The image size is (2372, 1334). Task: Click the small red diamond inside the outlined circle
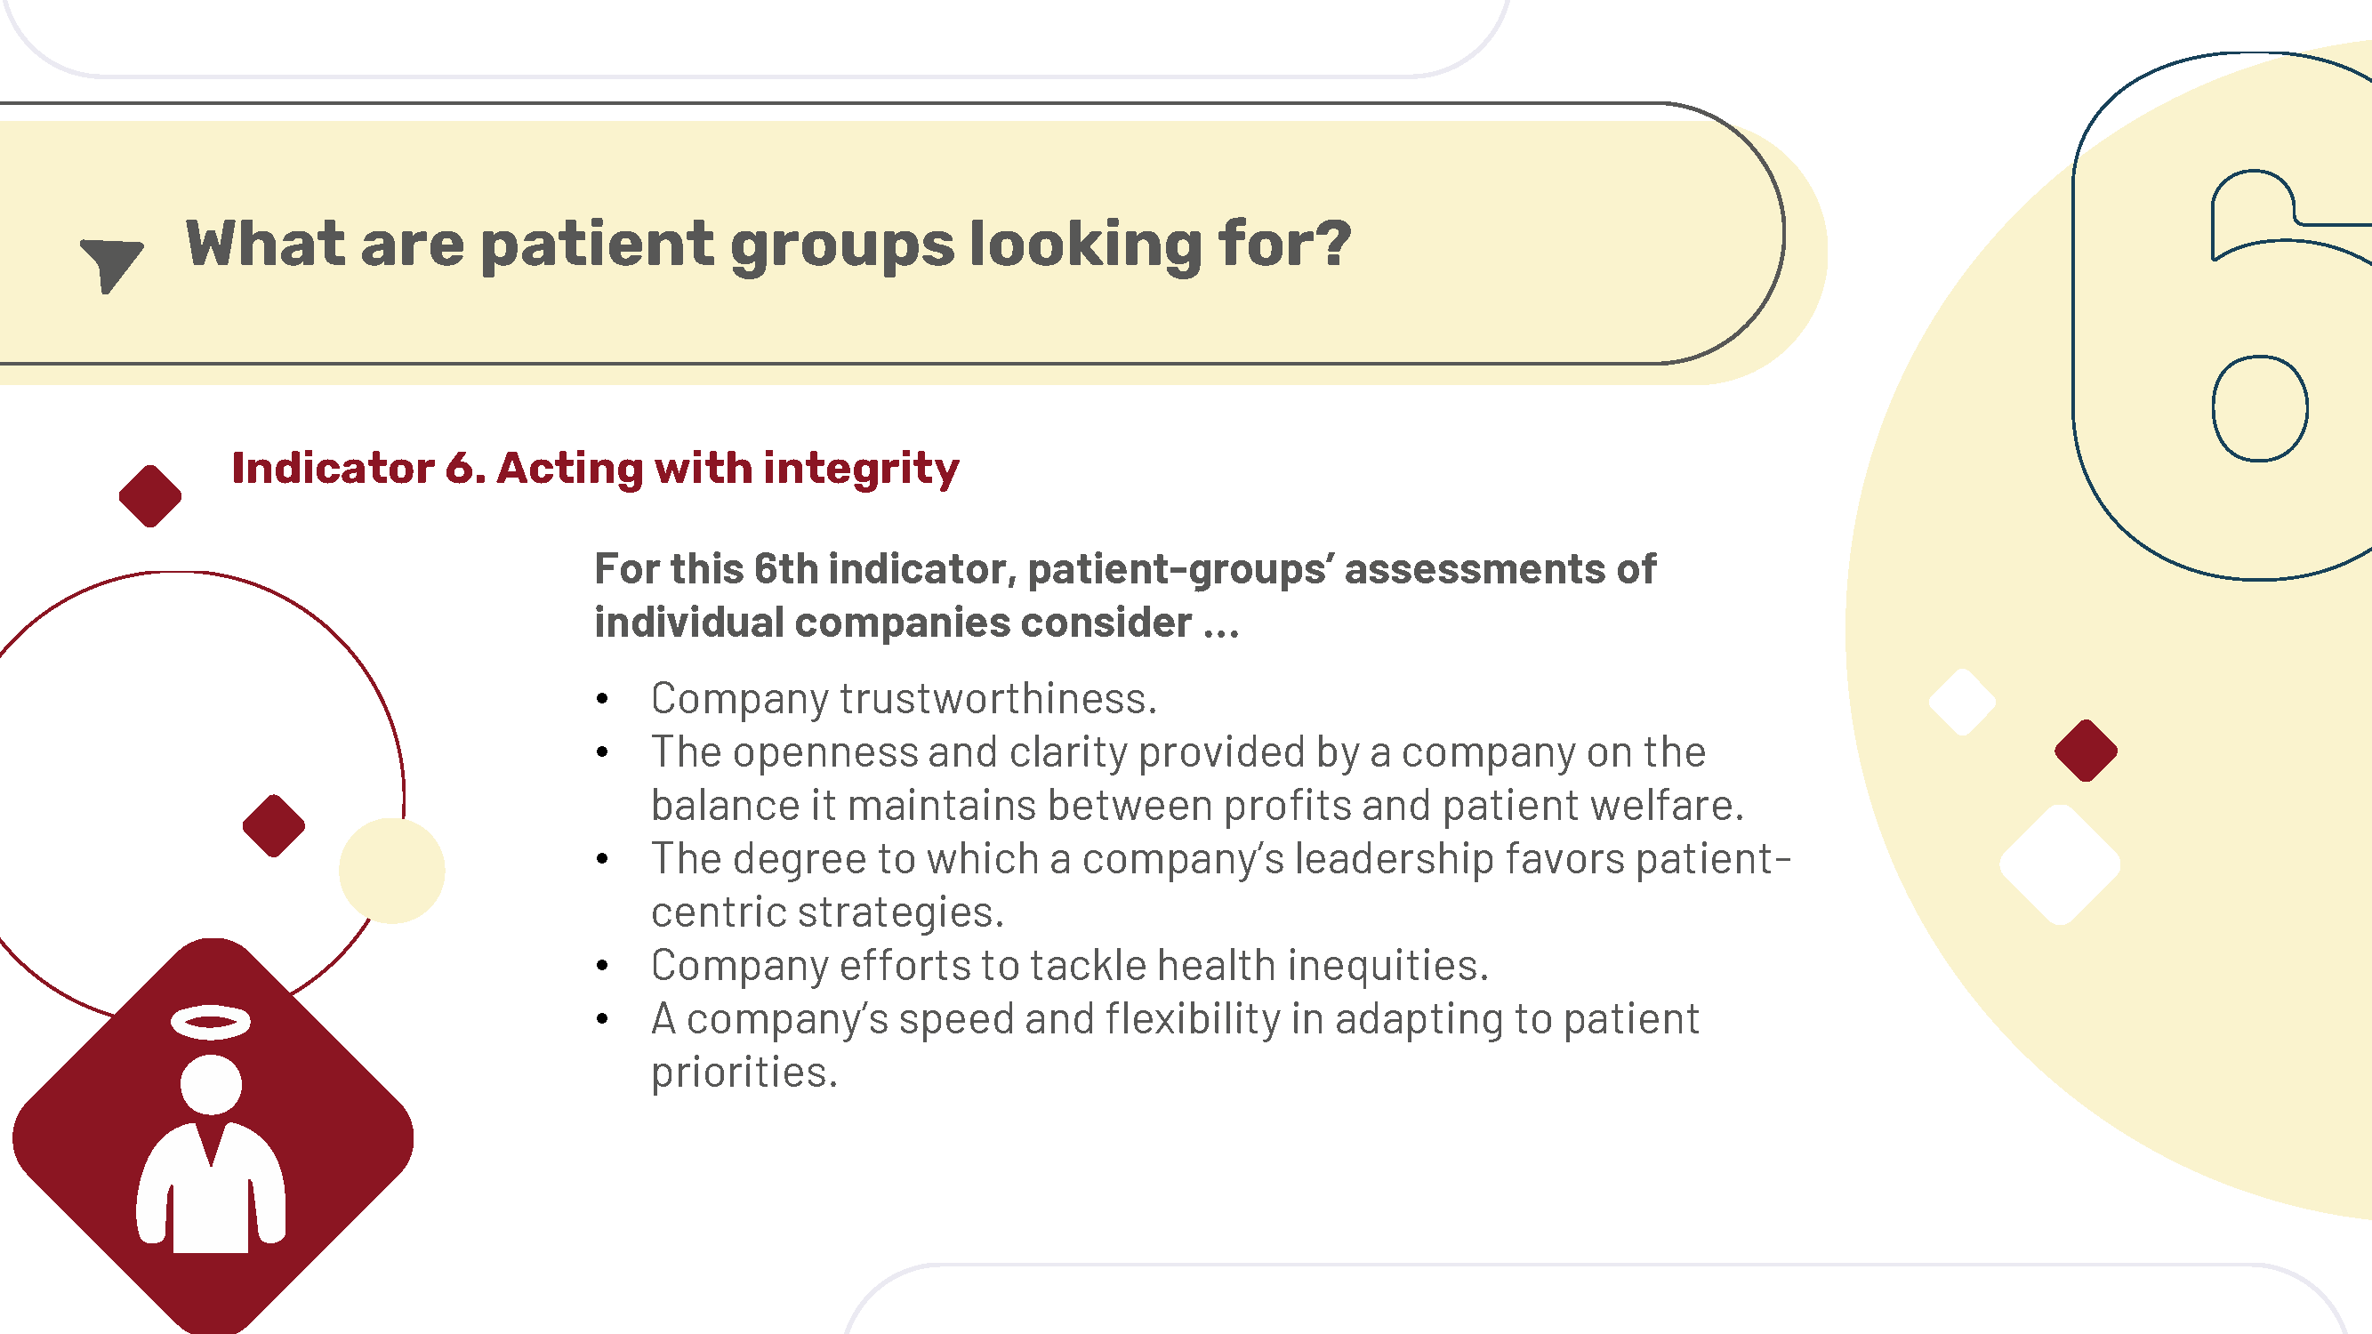(x=273, y=825)
